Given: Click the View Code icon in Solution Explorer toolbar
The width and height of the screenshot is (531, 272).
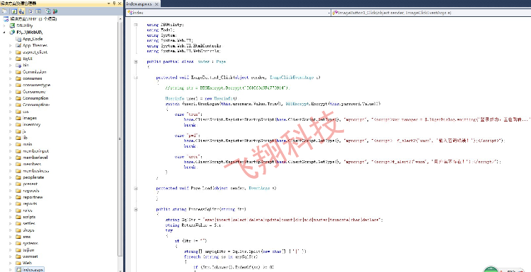Looking at the screenshot, I should (31, 11).
